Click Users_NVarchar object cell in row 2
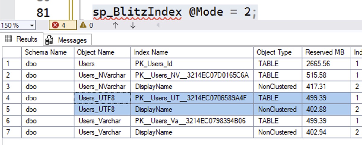The height and width of the screenshot is (145, 362). point(102,75)
